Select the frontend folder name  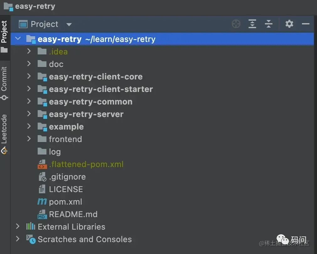coord(65,139)
